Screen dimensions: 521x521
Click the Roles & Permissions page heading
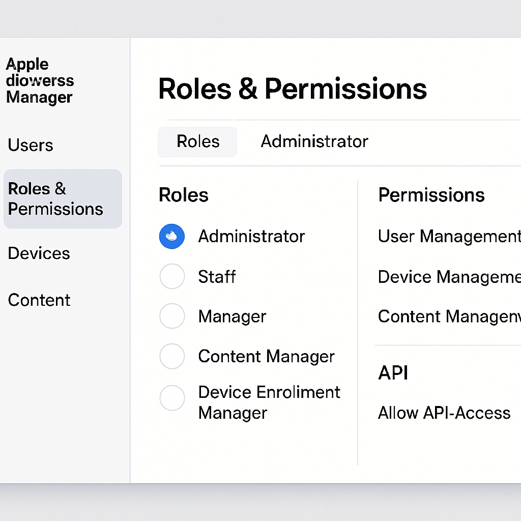293,89
